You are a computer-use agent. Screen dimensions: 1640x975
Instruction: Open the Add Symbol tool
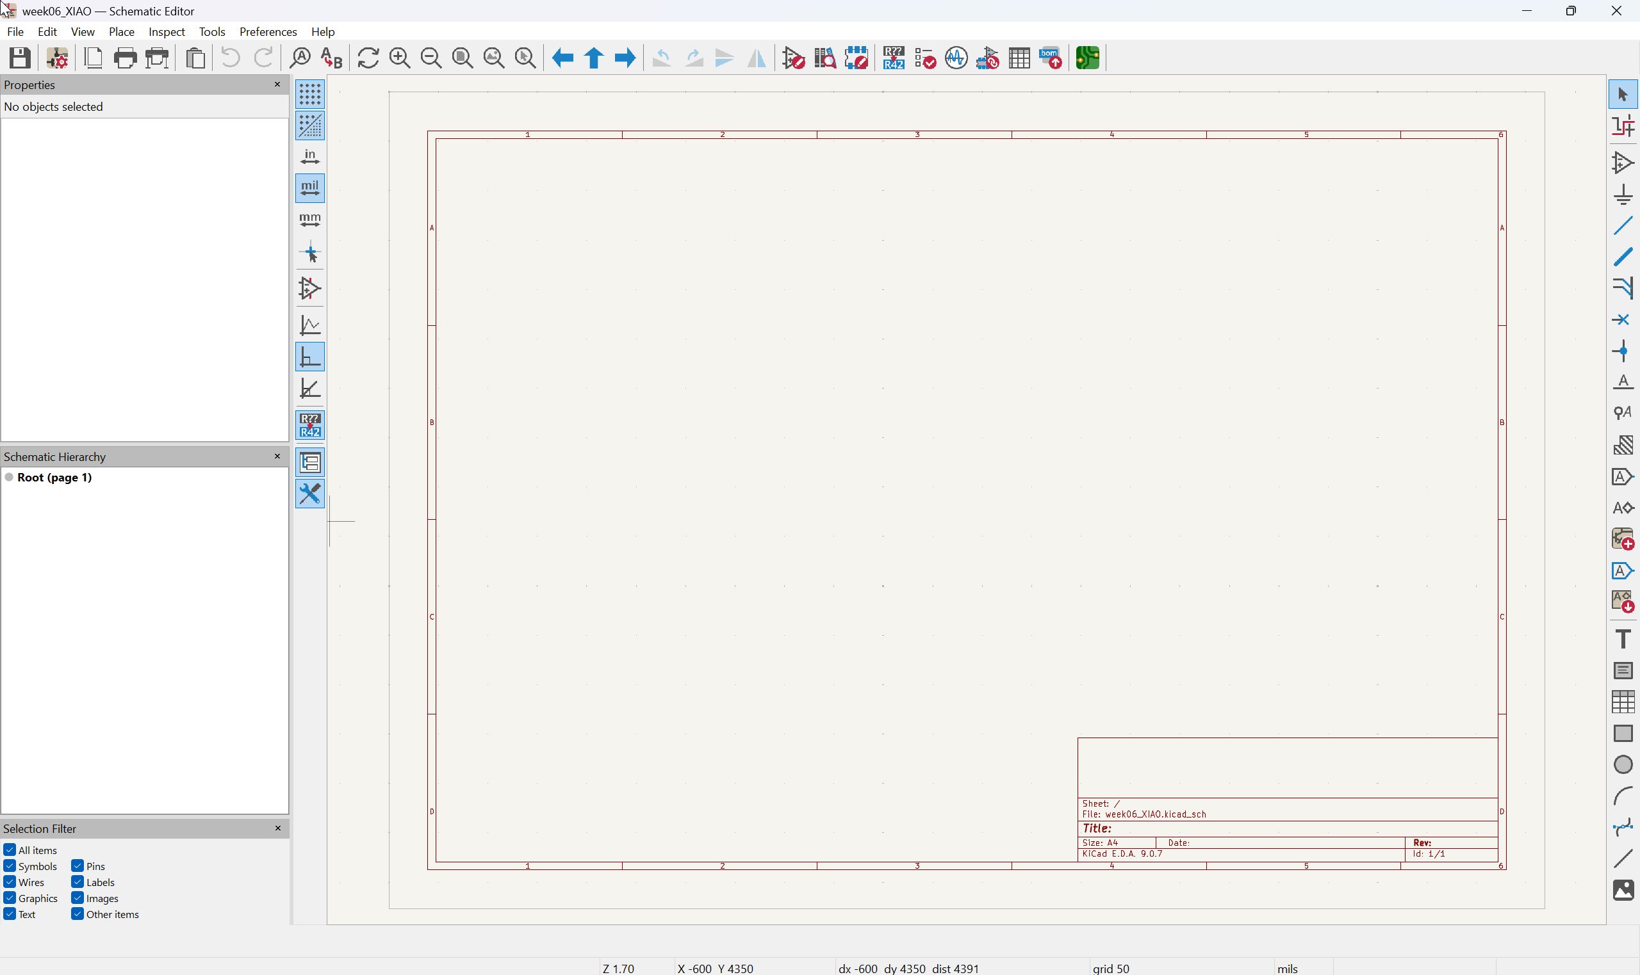click(1621, 163)
